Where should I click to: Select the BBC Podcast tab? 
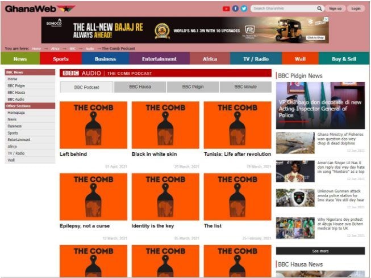86,87
